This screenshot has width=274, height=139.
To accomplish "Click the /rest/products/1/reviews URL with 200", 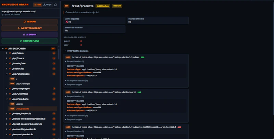I will click(106, 57).
